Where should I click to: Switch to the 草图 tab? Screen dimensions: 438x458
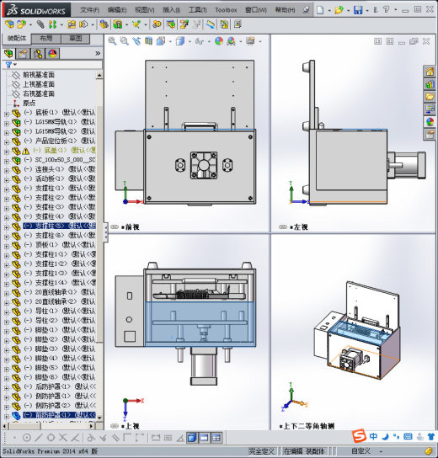click(75, 38)
